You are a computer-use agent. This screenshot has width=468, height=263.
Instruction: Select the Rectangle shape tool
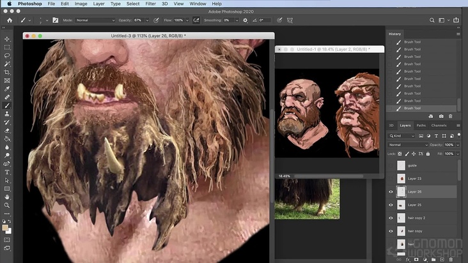pos(7,189)
